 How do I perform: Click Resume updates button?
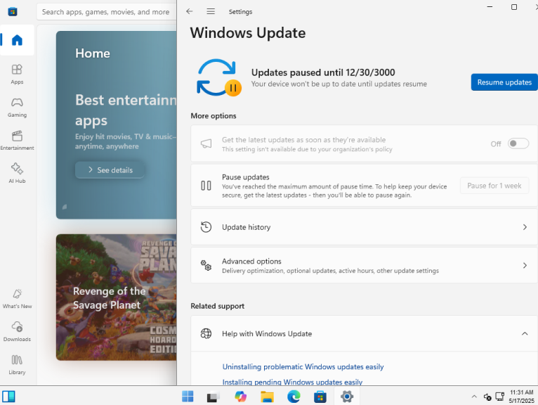[x=504, y=82]
